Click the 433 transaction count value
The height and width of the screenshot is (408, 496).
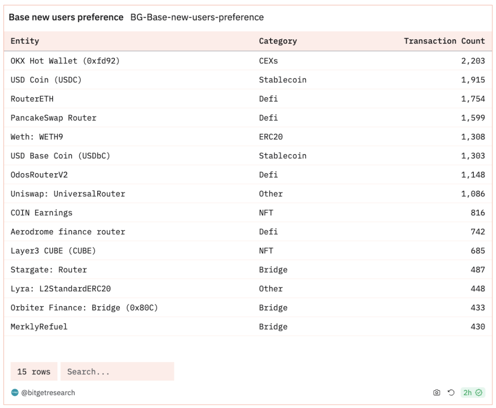[478, 307]
